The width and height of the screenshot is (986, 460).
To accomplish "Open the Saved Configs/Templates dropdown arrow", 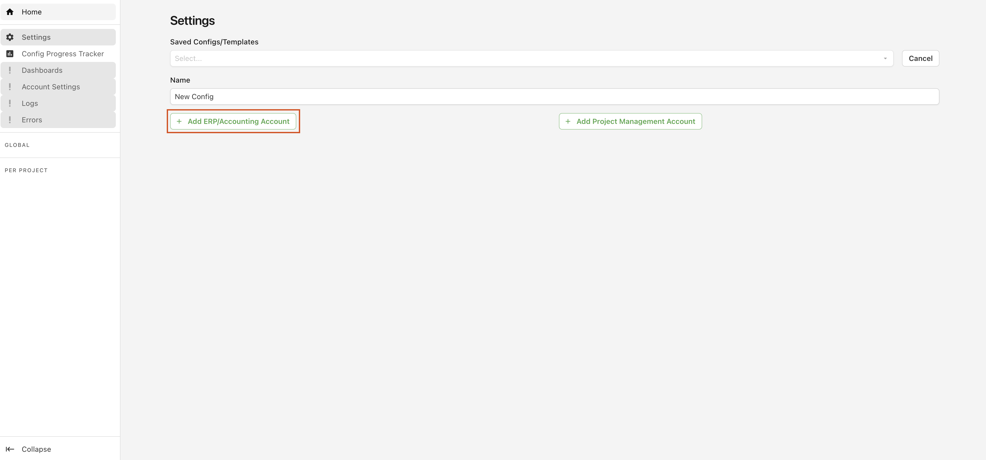I will 885,58.
